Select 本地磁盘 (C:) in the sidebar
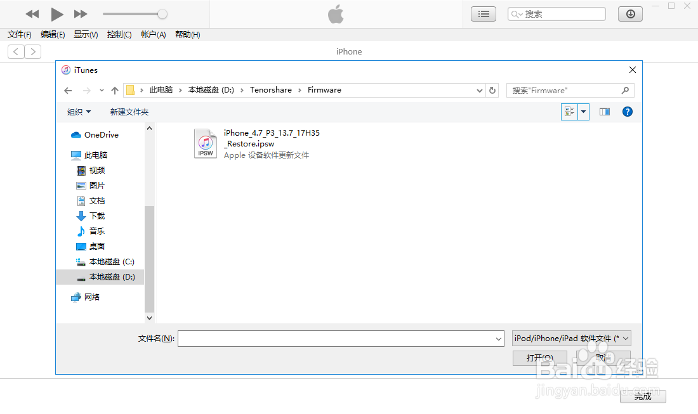 click(105, 262)
